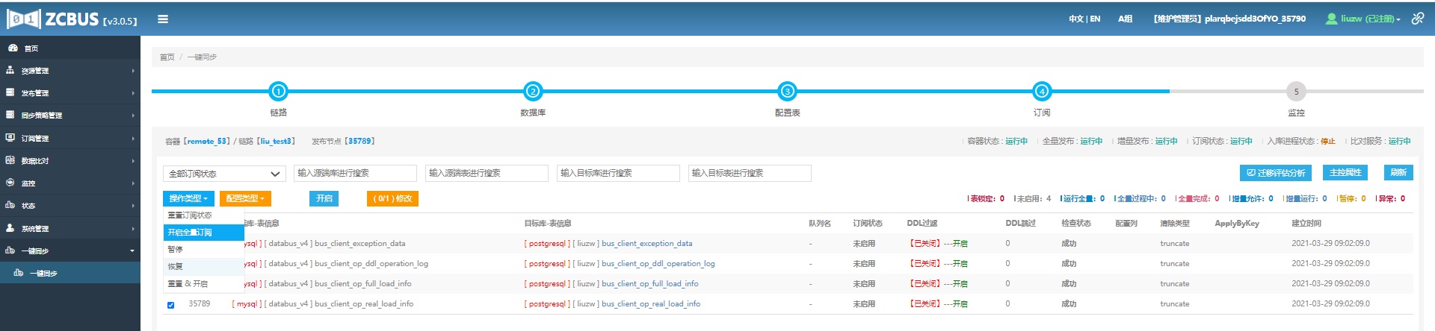Click step 5 监控 circle in progress bar
This screenshot has width=1435, height=331.
[x=1296, y=92]
